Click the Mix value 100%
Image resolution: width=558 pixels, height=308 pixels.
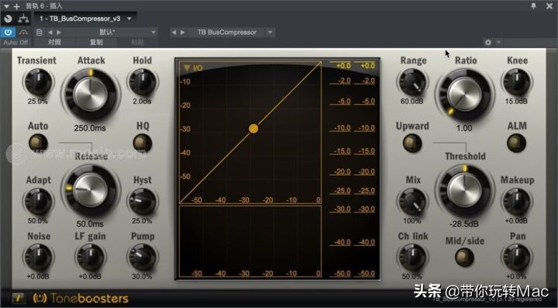click(412, 221)
